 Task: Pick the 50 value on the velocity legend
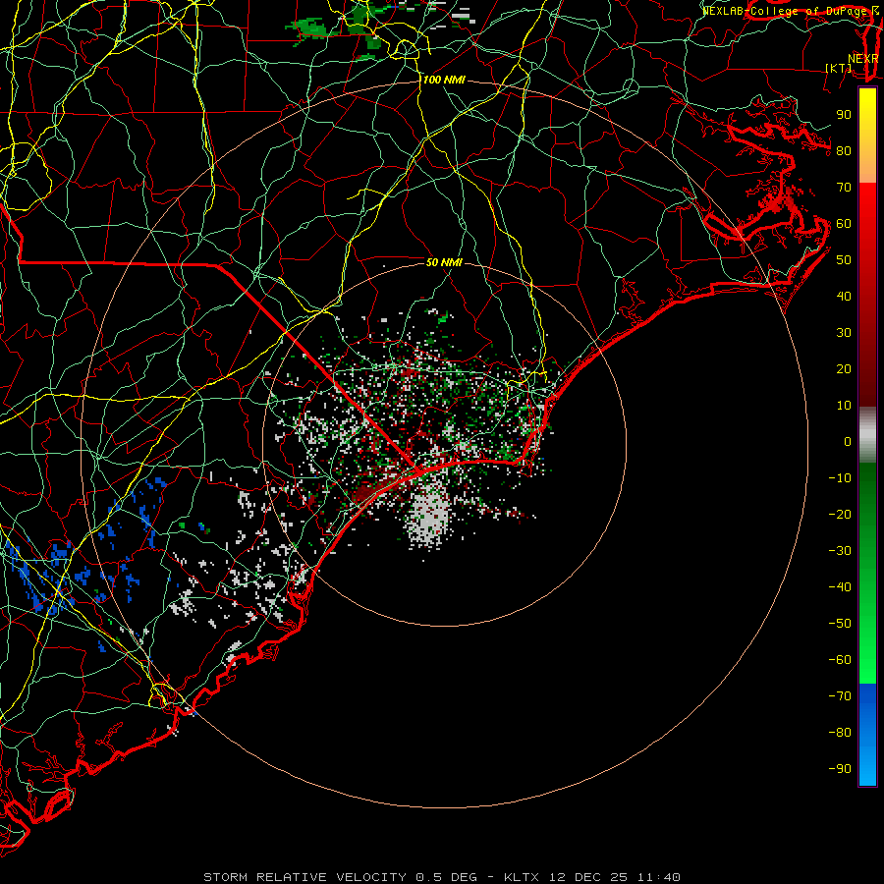(844, 260)
